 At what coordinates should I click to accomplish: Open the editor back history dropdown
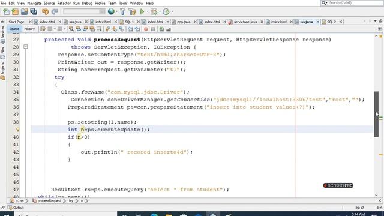coord(55,29)
